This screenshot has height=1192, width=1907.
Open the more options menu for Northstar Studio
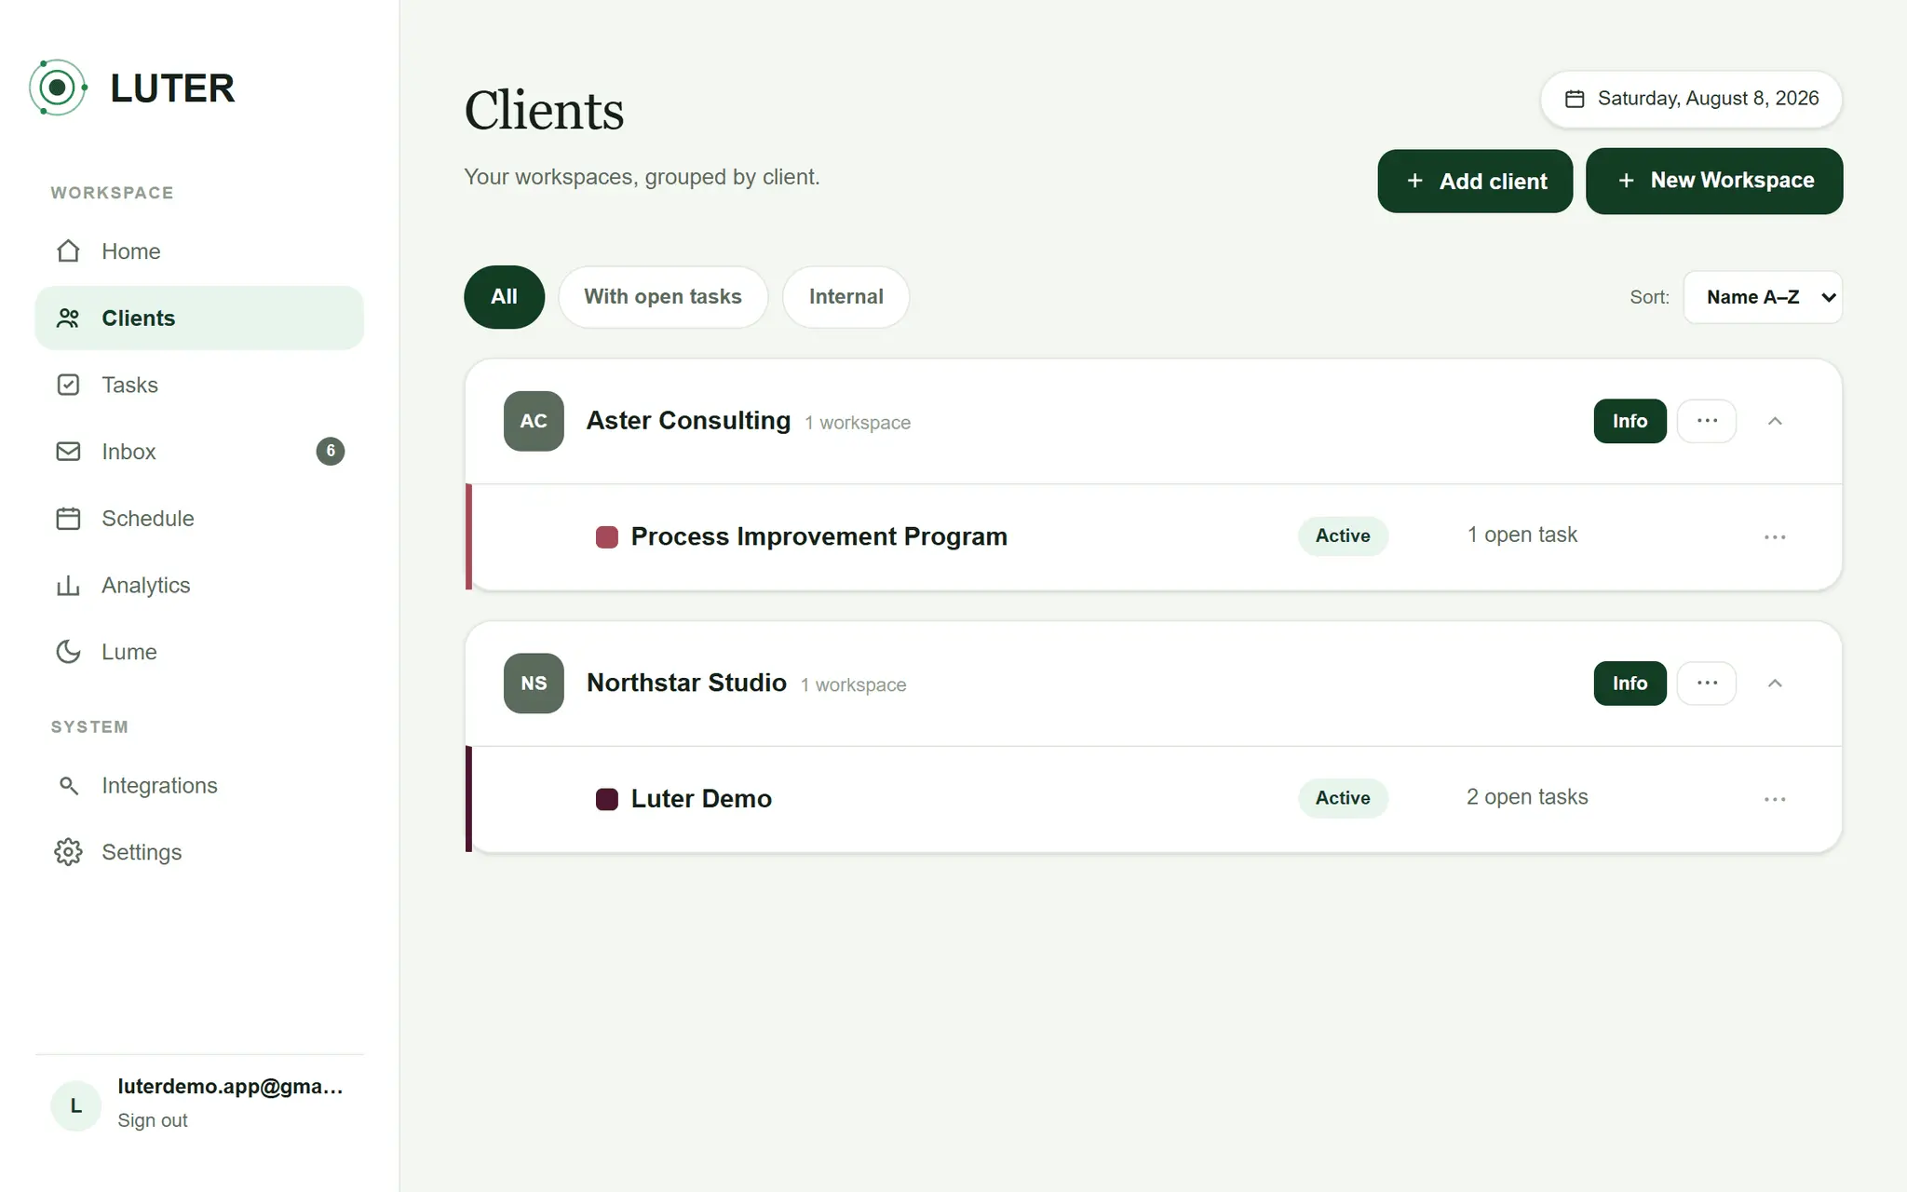click(1707, 684)
